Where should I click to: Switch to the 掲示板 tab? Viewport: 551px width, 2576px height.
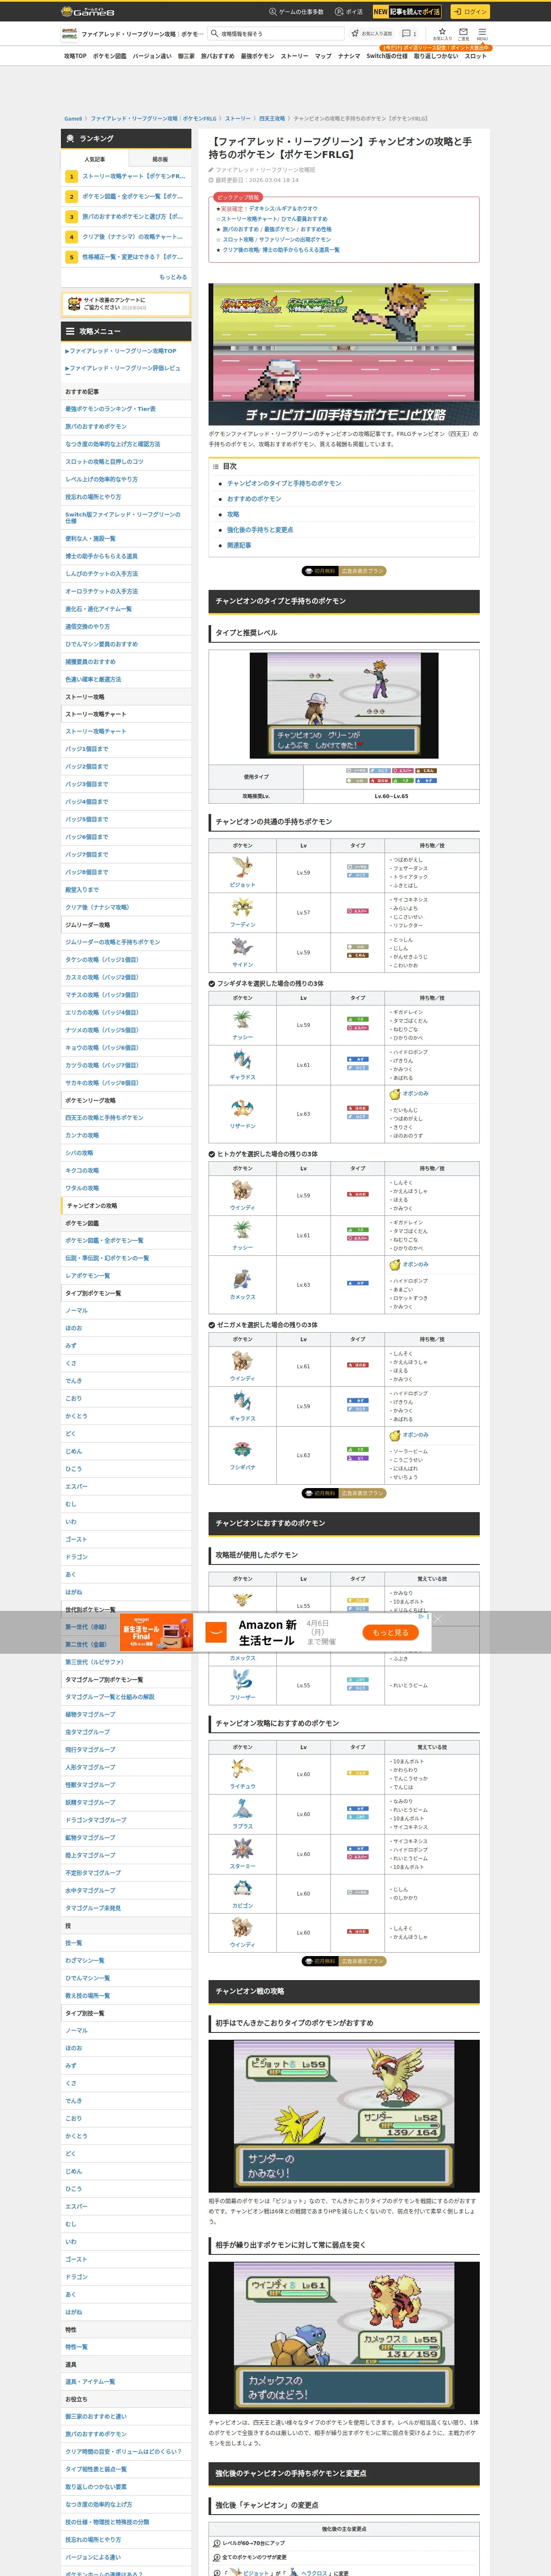click(x=160, y=159)
